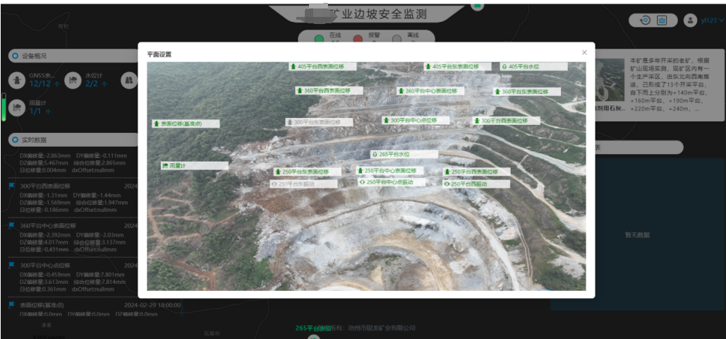726x339 pixels.
Task: Open the calendar icon in top bar
Action: [x=662, y=20]
